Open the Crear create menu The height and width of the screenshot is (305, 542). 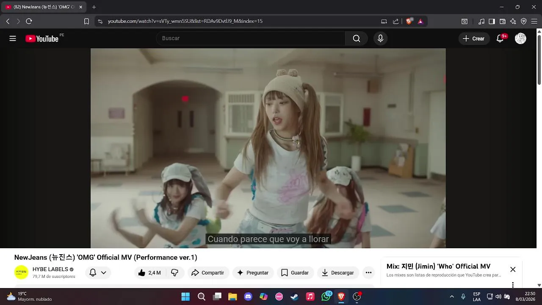click(473, 39)
